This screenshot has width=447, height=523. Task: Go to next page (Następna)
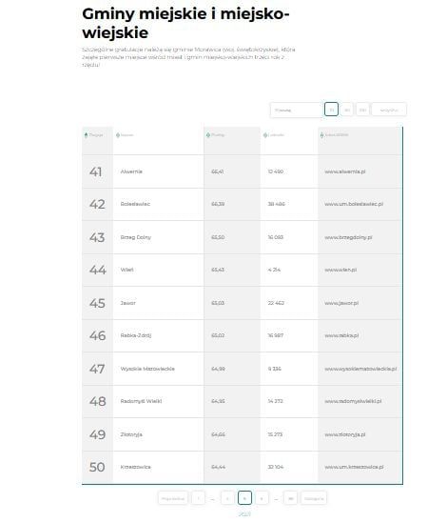(x=314, y=498)
